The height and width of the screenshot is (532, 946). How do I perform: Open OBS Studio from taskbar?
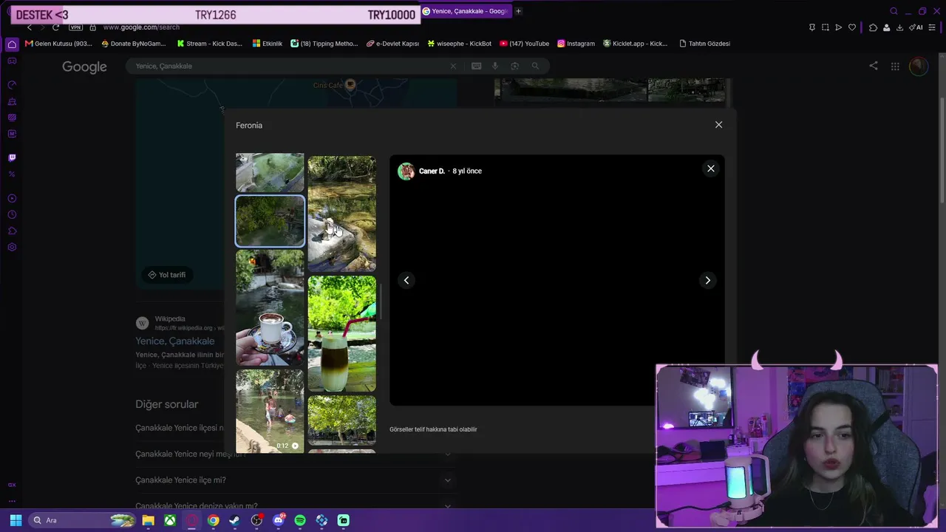[256, 520]
